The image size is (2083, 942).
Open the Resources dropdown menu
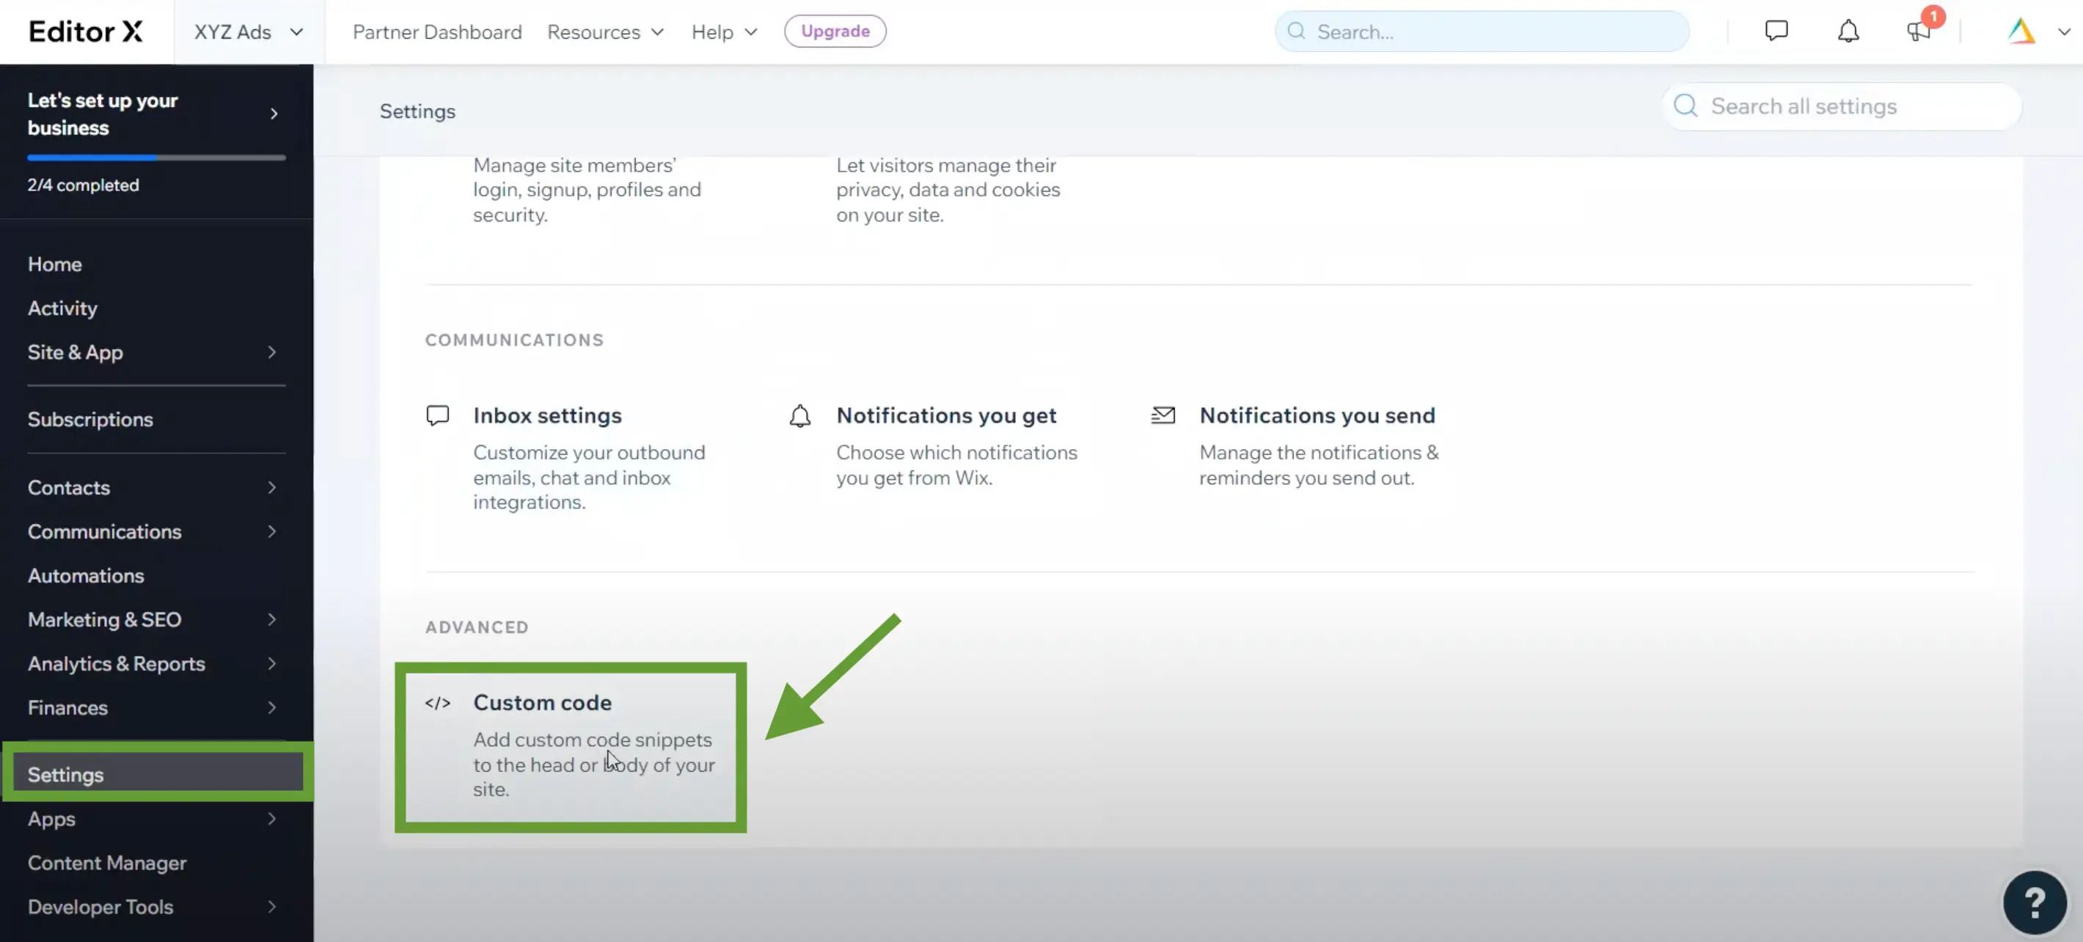click(605, 32)
